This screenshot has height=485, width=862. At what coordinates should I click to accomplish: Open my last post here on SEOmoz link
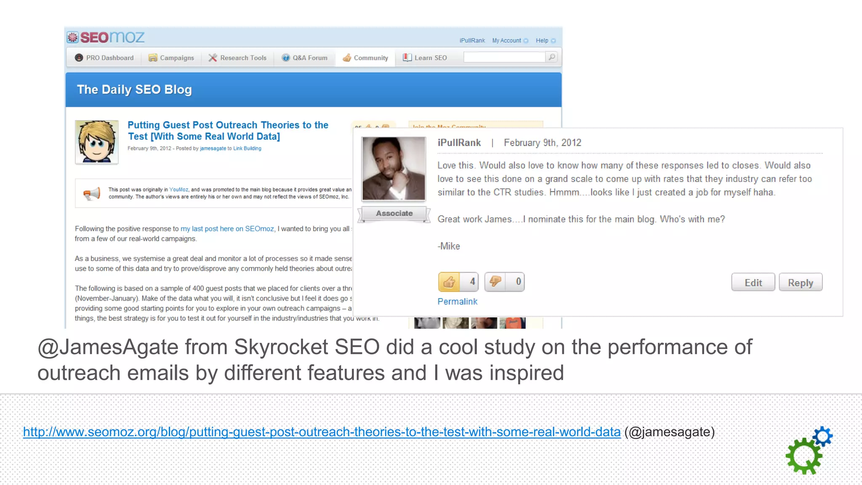point(227,229)
